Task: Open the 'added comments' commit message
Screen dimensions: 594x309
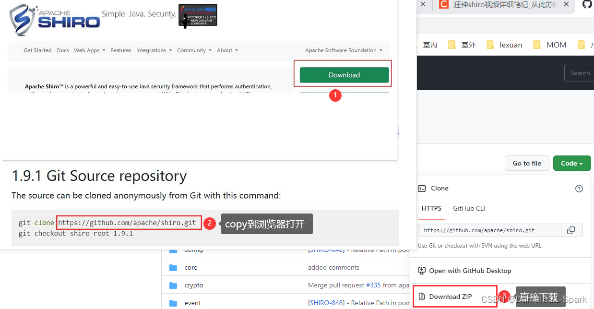Action: tap(333, 267)
